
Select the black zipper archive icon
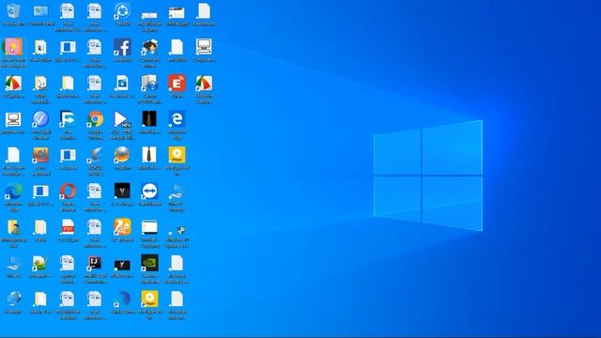coord(149,119)
